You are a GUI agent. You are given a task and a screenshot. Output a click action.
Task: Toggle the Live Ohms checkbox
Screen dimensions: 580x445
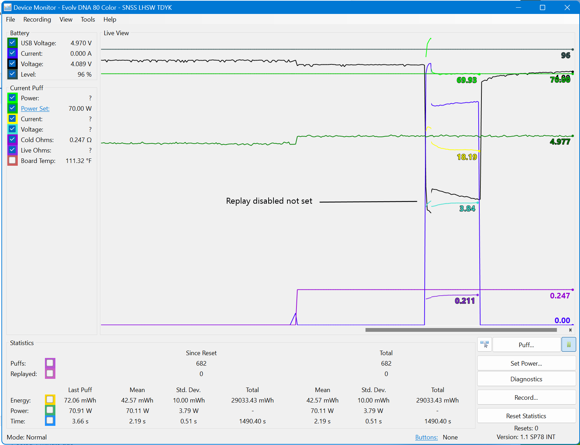coord(13,150)
